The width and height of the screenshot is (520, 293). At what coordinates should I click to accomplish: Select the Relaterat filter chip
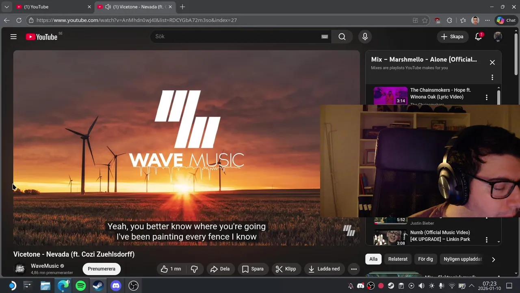coord(398,259)
